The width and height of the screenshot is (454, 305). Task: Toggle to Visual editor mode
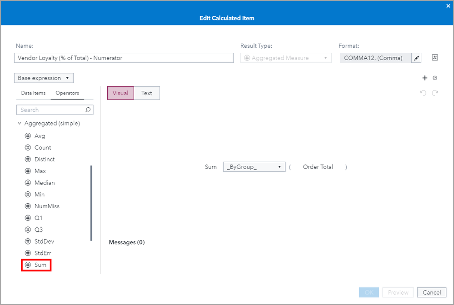coord(120,93)
